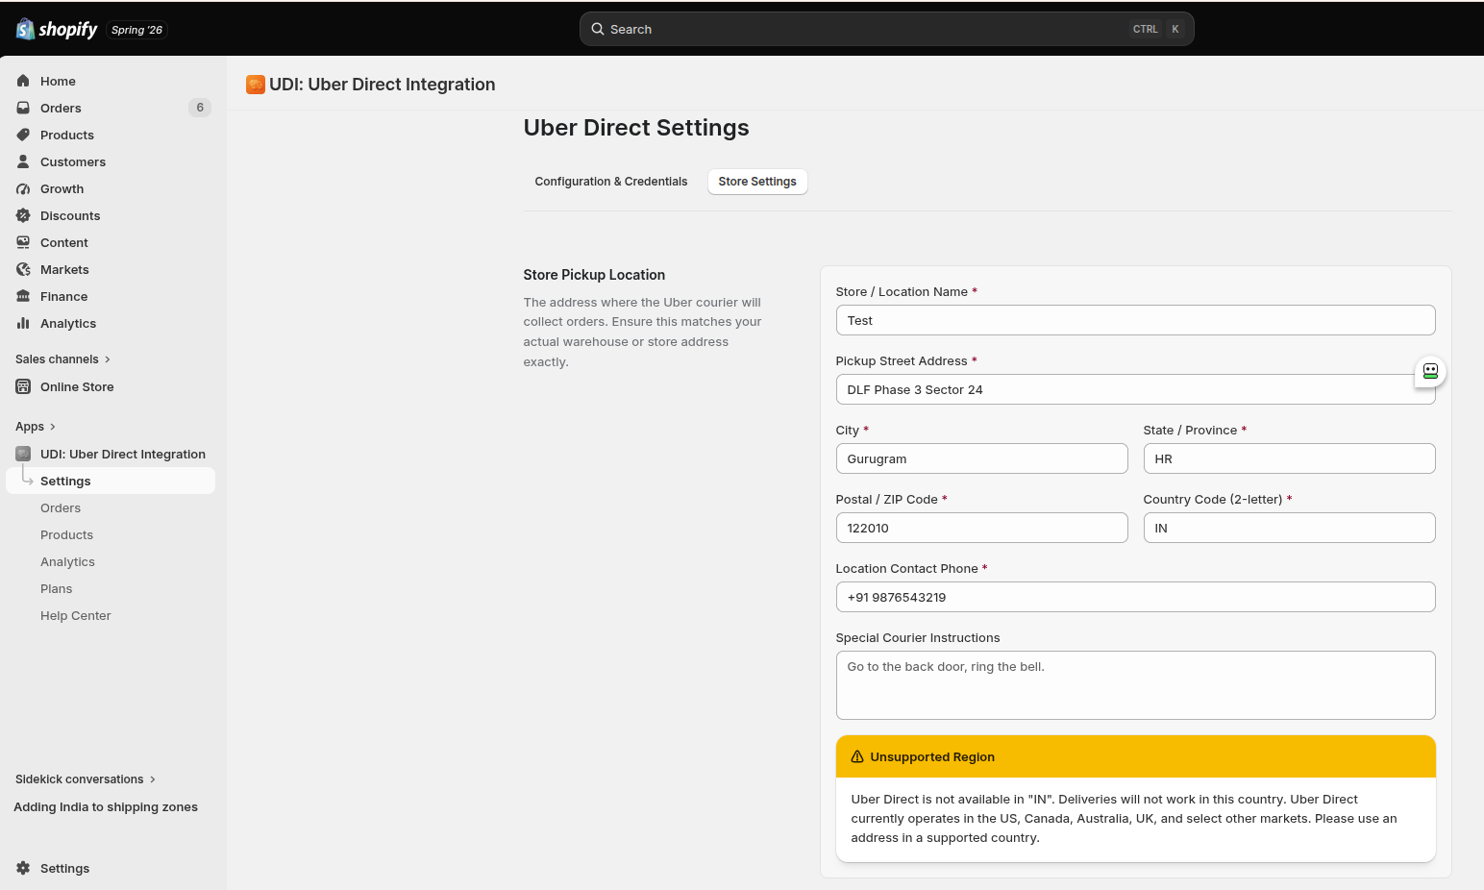Click the Spring '26 edition badge
This screenshot has width=1484, height=890.
[136, 30]
